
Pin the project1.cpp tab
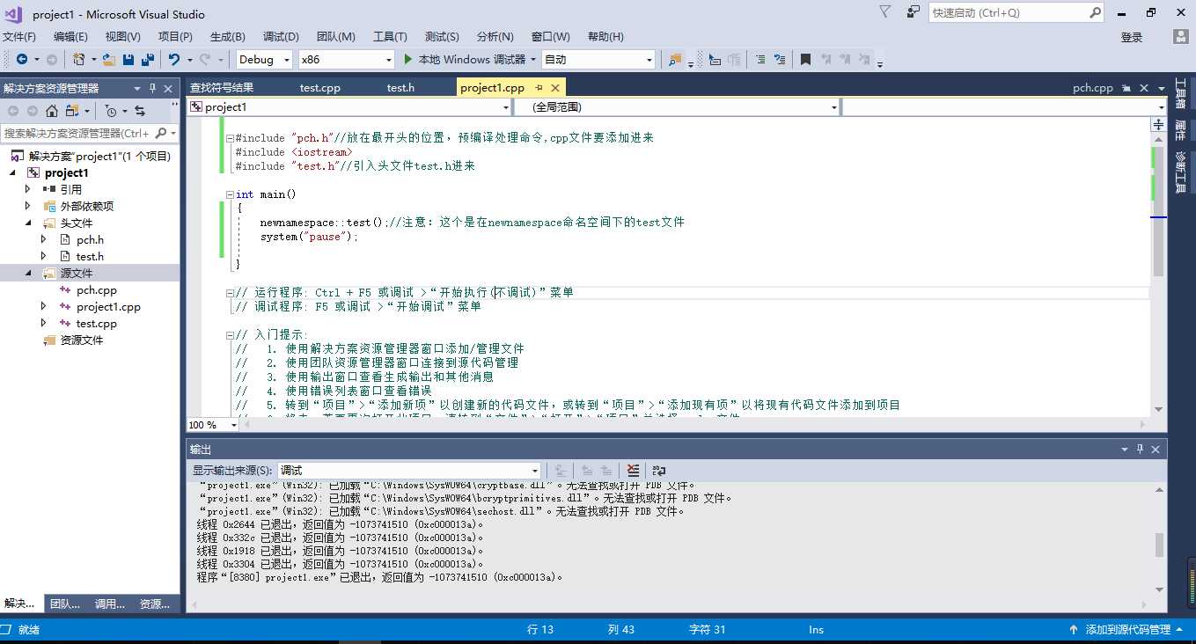coord(539,88)
